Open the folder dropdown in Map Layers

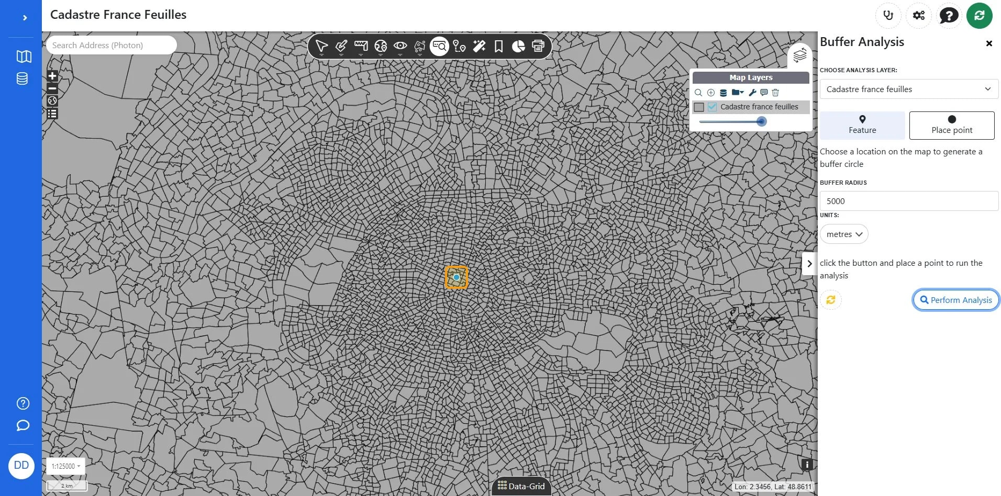coord(738,93)
